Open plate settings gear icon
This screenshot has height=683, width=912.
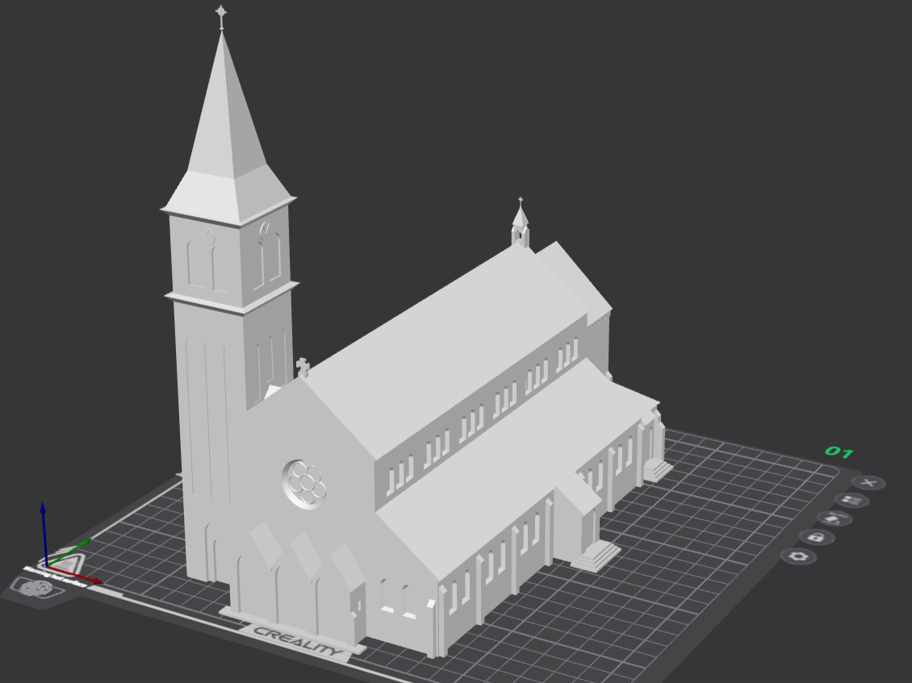click(799, 556)
